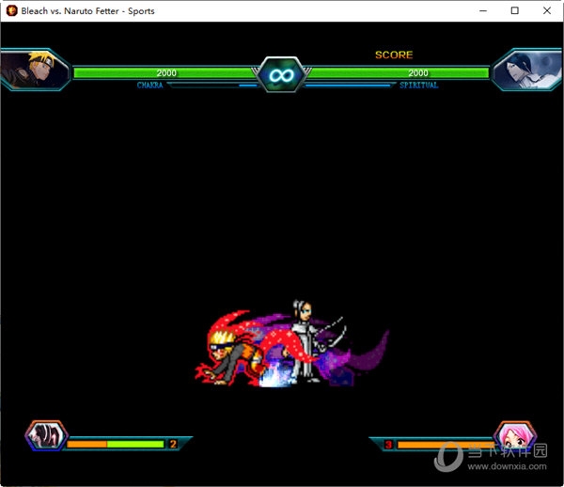Click the SPIRITUAL label
The width and height of the screenshot is (564, 487).
click(x=418, y=86)
